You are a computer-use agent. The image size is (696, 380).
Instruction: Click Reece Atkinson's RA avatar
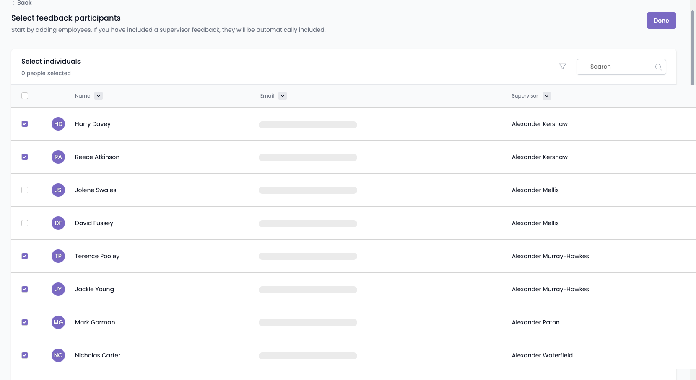pyautogui.click(x=58, y=157)
